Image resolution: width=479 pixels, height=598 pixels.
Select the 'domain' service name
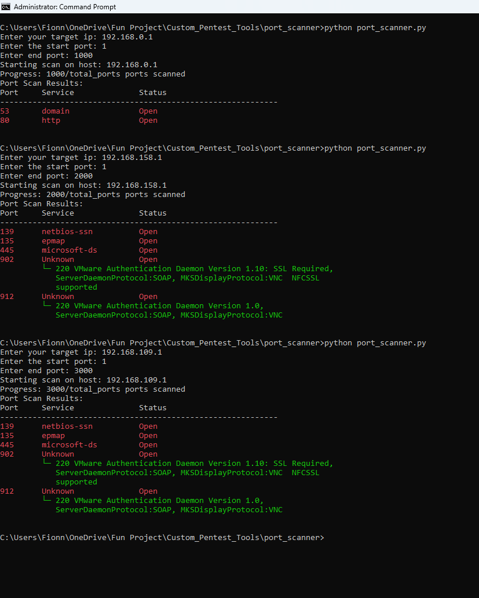(x=56, y=111)
